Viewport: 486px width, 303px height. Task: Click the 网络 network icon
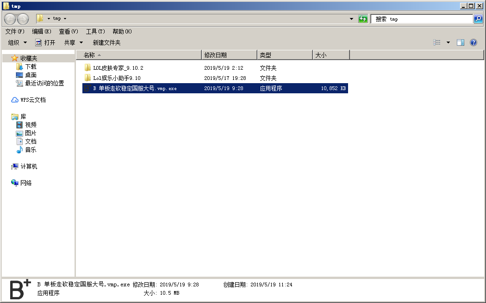(x=14, y=183)
